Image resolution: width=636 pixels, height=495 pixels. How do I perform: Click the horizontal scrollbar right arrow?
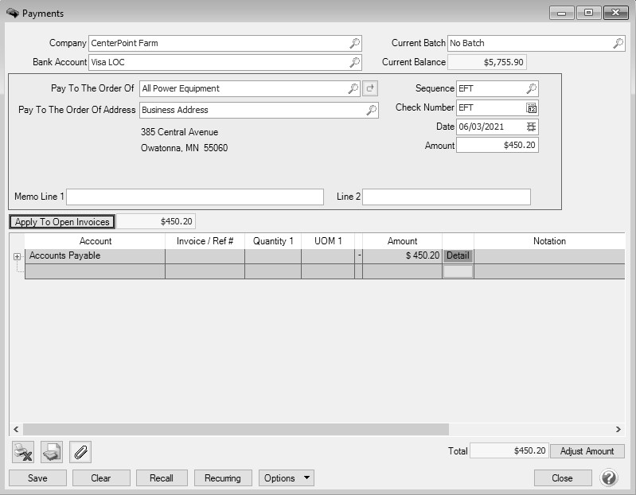[x=618, y=429]
